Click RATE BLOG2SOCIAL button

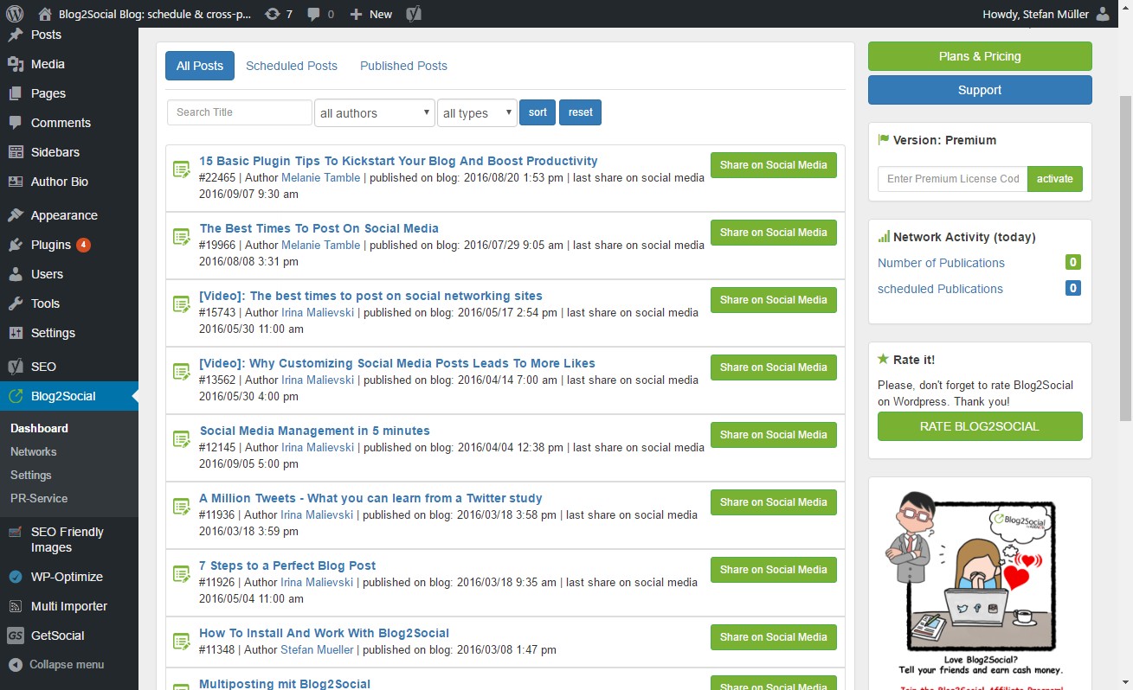tap(980, 426)
